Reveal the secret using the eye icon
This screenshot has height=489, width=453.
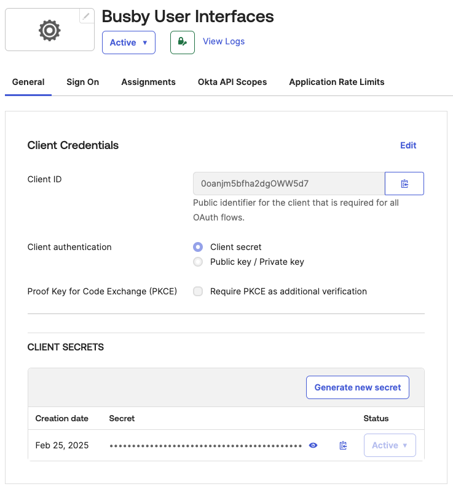point(313,445)
